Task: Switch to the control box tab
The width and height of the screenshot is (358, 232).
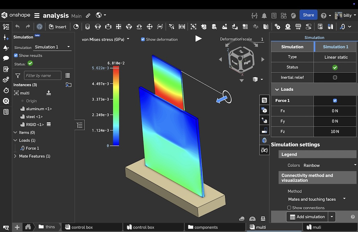Action: coord(82,227)
